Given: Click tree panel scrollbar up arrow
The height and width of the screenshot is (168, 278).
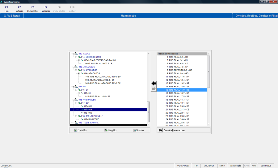Looking at the screenshot, I should point(148,54).
